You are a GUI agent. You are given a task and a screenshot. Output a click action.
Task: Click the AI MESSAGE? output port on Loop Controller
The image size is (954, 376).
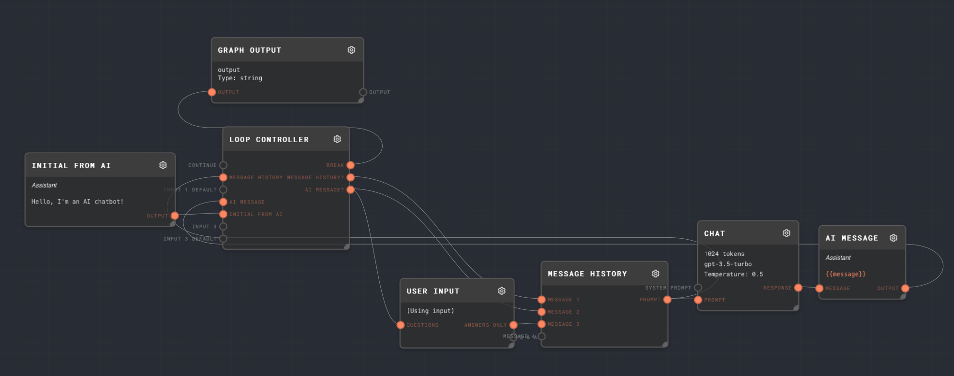[350, 189]
